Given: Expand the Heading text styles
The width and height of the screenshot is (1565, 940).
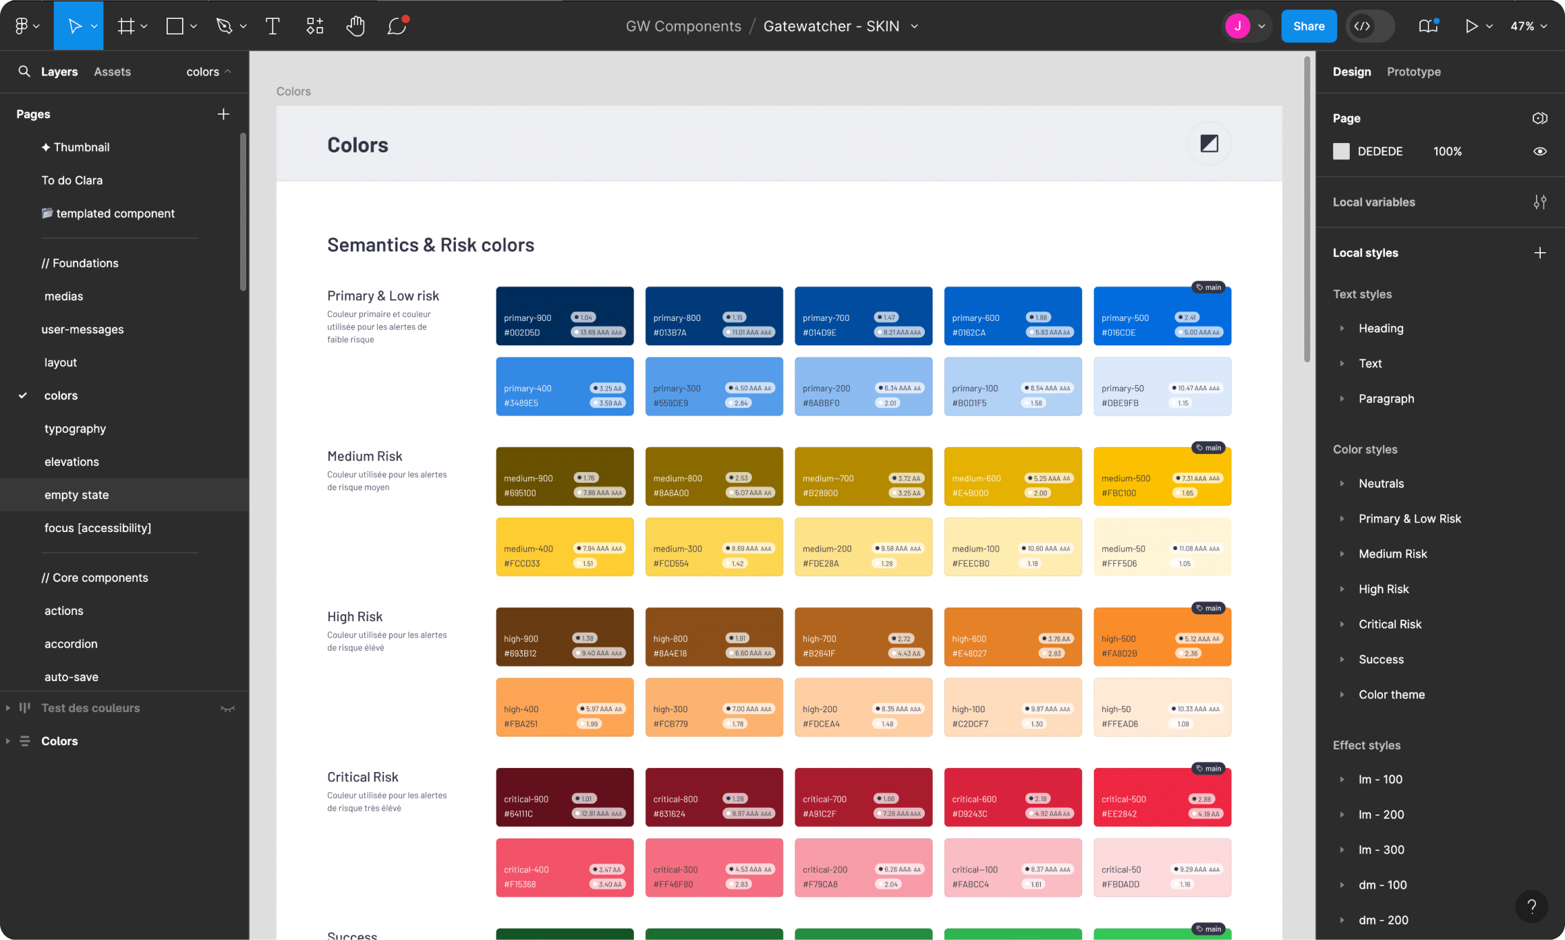Looking at the screenshot, I should (1342, 328).
